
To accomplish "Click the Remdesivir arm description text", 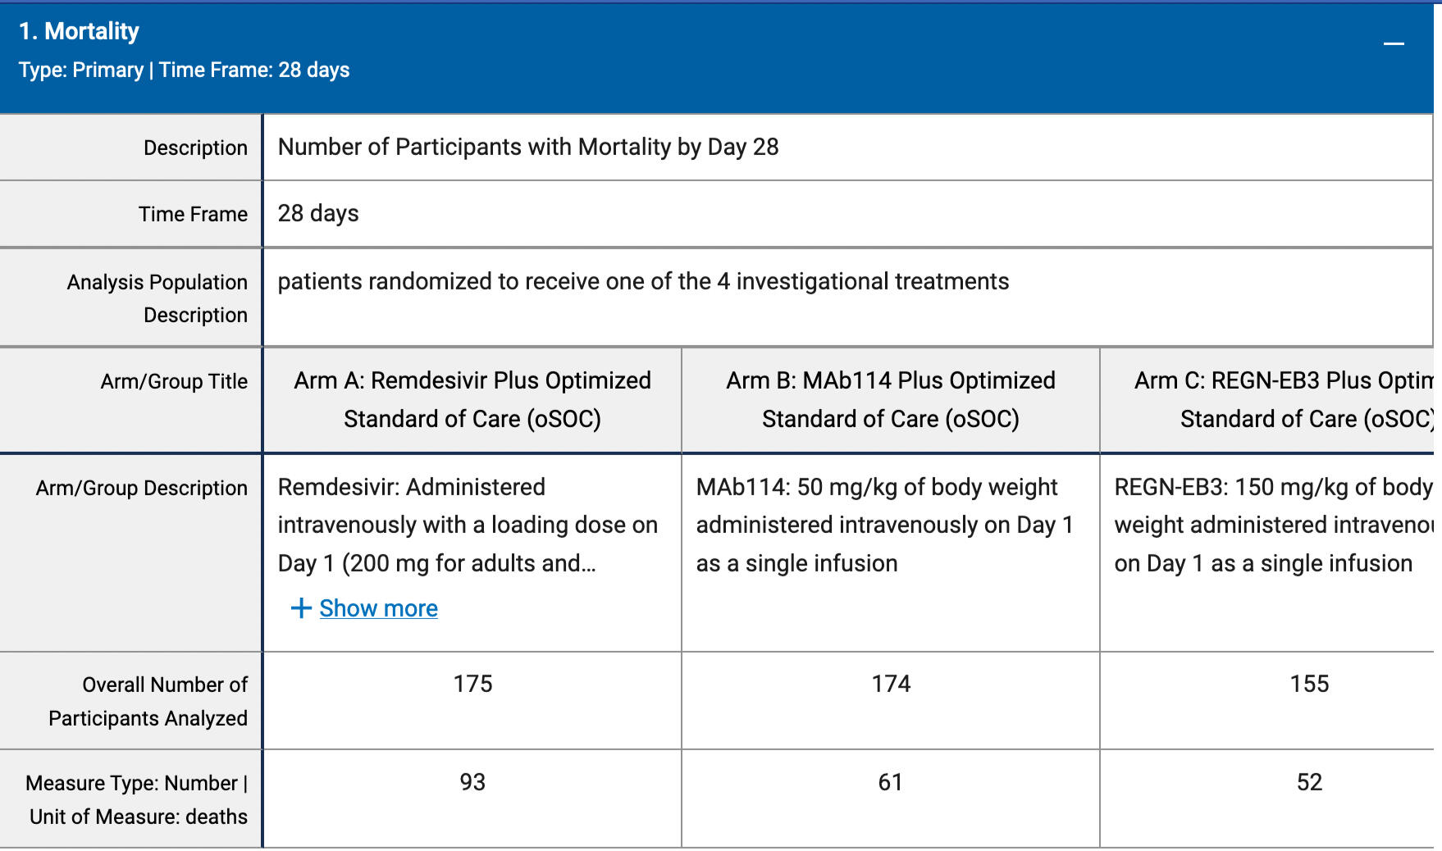I will pos(468,525).
